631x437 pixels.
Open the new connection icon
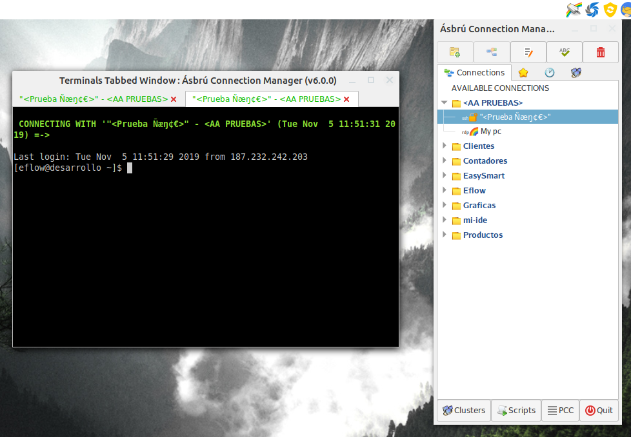click(x=492, y=52)
